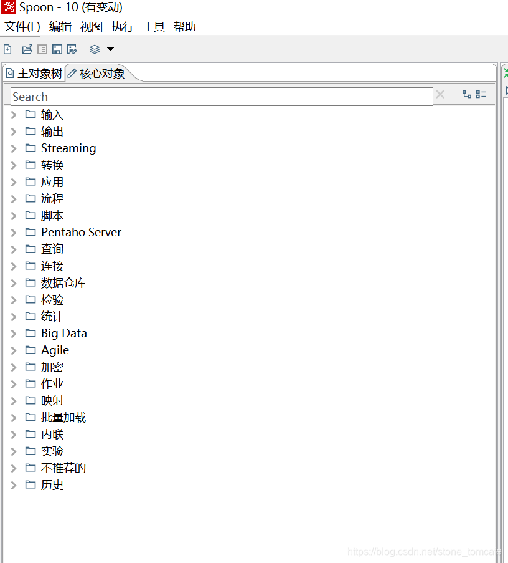Open the 执行 menu
The width and height of the screenshot is (508, 563).
pyautogui.click(x=122, y=26)
